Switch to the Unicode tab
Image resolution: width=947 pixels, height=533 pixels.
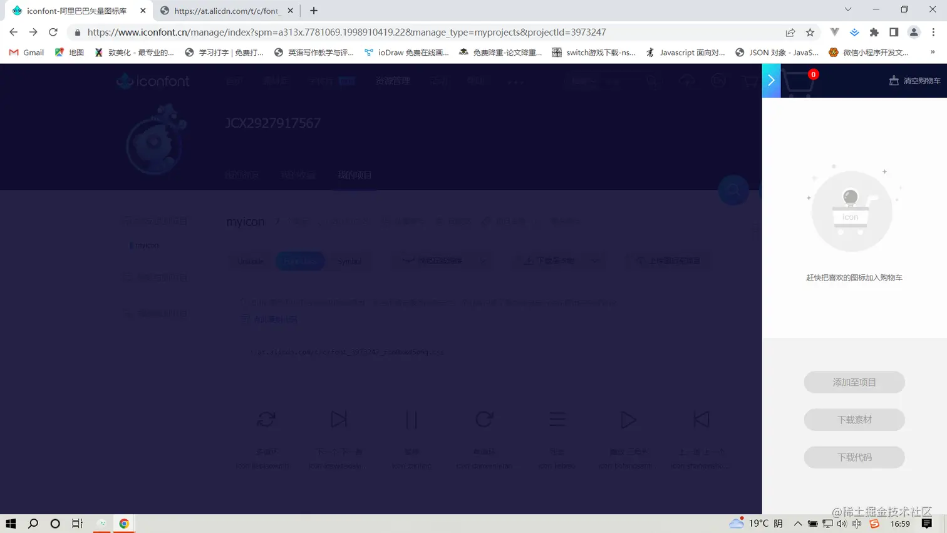(x=251, y=261)
